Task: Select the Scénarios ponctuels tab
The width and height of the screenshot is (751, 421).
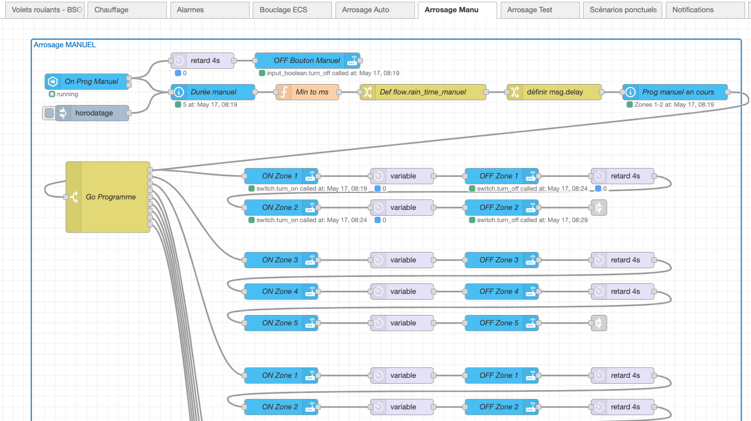Action: pyautogui.click(x=623, y=10)
